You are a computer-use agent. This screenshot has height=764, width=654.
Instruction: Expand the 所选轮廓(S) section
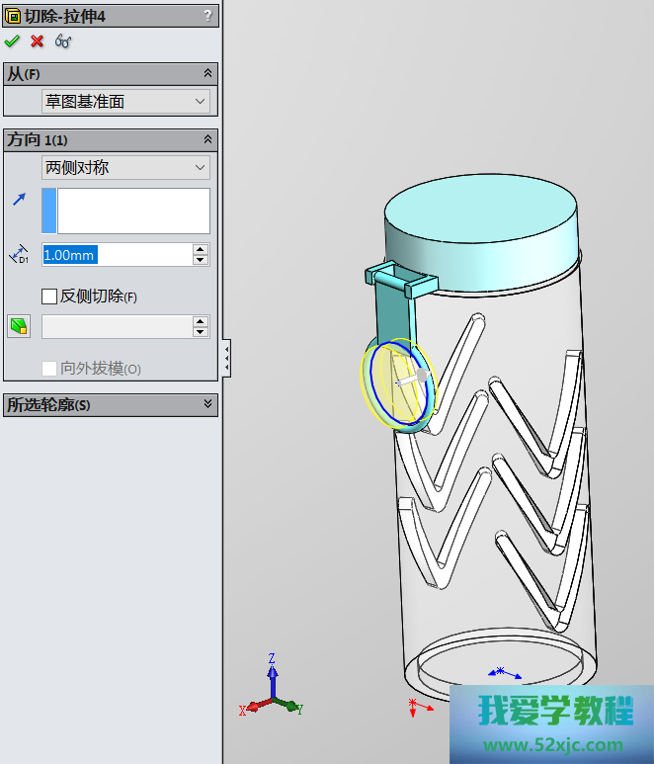(x=207, y=404)
